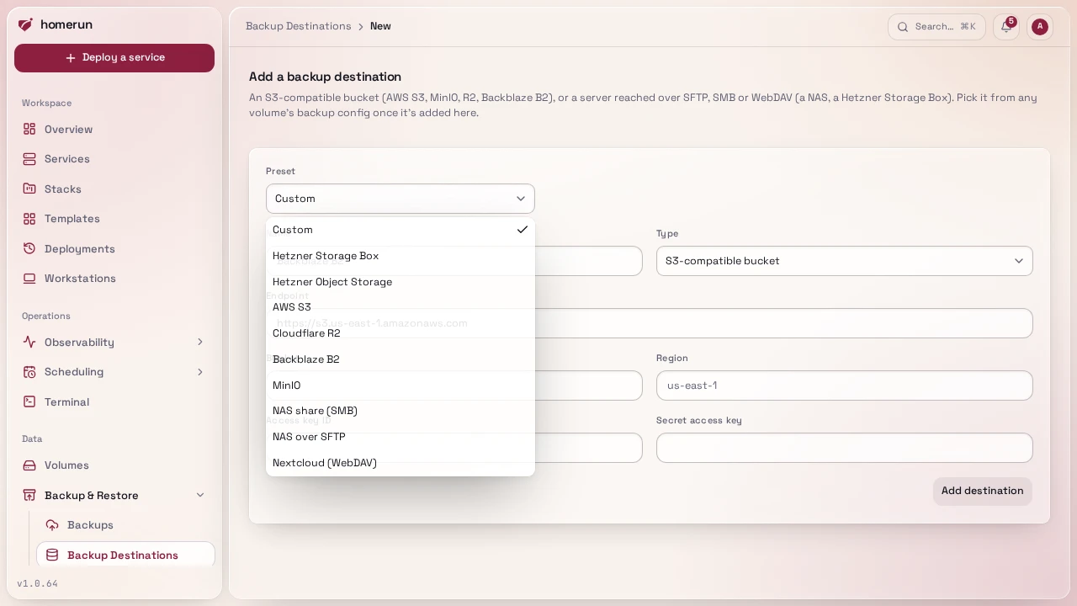This screenshot has width=1077, height=606.
Task: Open the Type dropdown
Action: 845,261
